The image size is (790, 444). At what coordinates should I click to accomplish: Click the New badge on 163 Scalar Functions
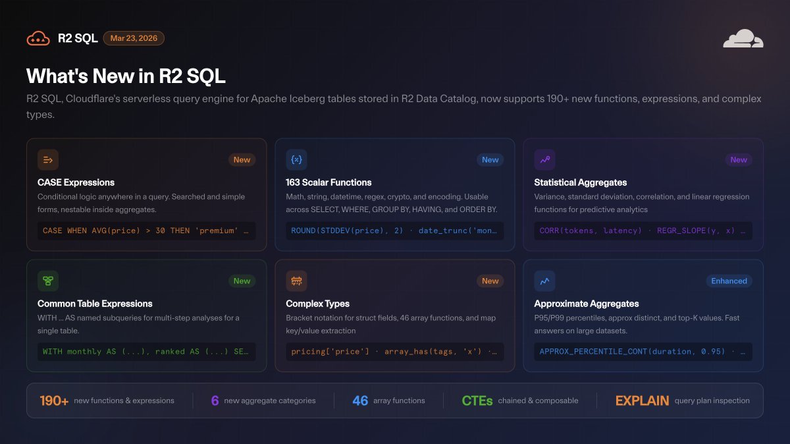click(490, 159)
